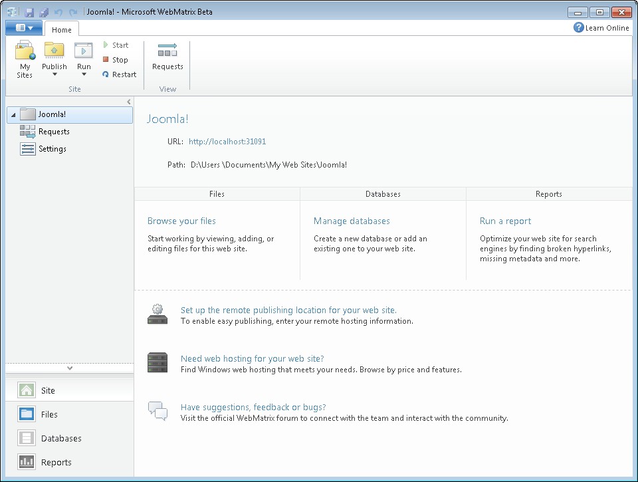
Task: Click the WebMatrix app icon in title bar
Action: tap(12, 12)
